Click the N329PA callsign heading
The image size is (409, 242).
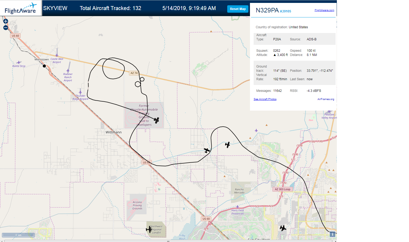tap(267, 10)
